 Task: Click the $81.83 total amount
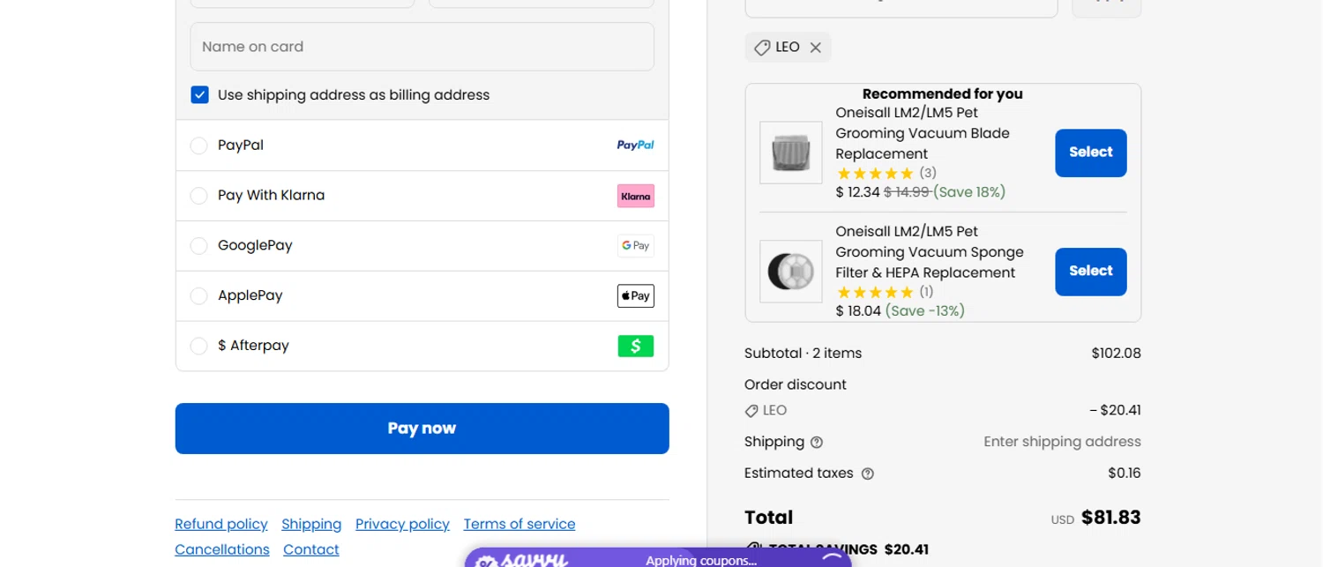pyautogui.click(x=1111, y=518)
